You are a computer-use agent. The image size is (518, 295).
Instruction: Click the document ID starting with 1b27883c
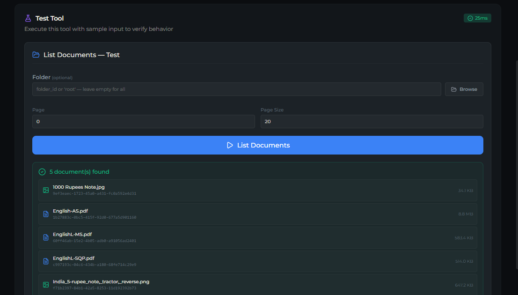coord(95,217)
